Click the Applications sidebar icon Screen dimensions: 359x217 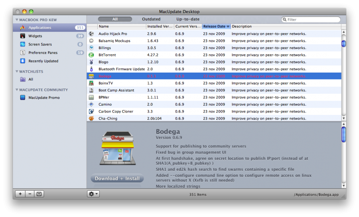(x=23, y=28)
